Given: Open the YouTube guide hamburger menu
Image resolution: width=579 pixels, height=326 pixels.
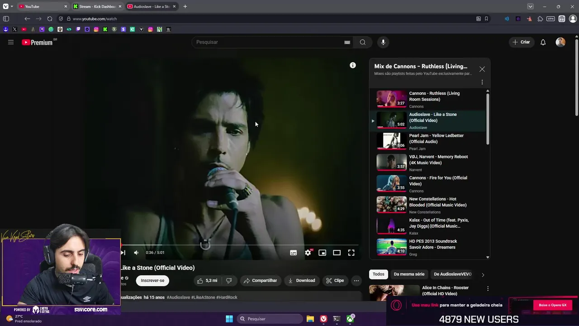Looking at the screenshot, I should (11, 42).
